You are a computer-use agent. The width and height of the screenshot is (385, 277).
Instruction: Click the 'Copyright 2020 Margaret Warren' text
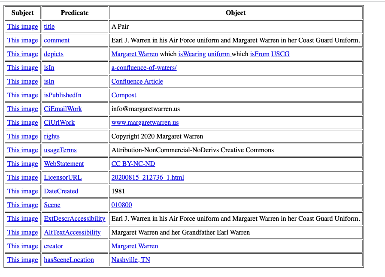point(157,136)
